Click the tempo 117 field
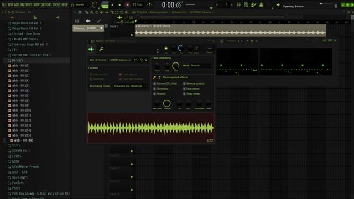 point(137,5)
